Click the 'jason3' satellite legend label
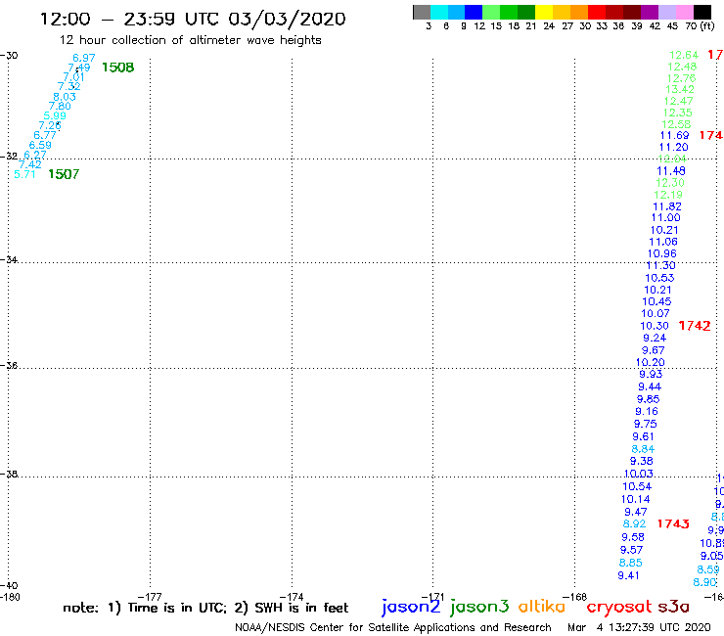This screenshot has width=724, height=636. pyautogui.click(x=479, y=607)
